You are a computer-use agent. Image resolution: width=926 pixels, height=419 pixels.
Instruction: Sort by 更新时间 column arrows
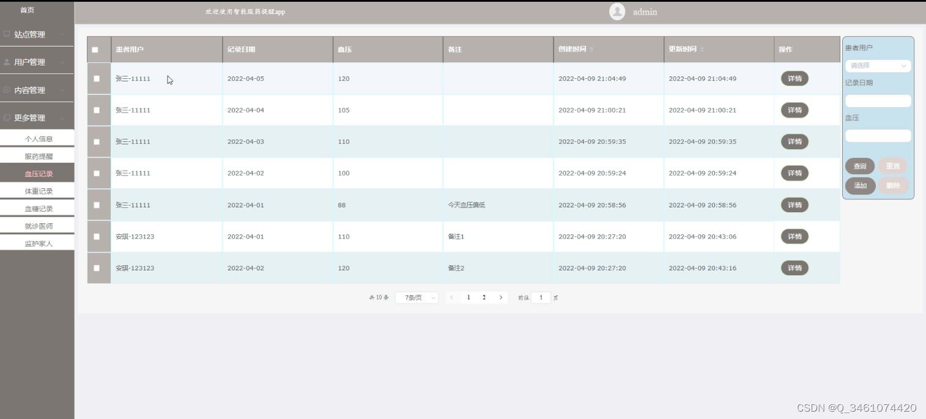click(x=702, y=50)
